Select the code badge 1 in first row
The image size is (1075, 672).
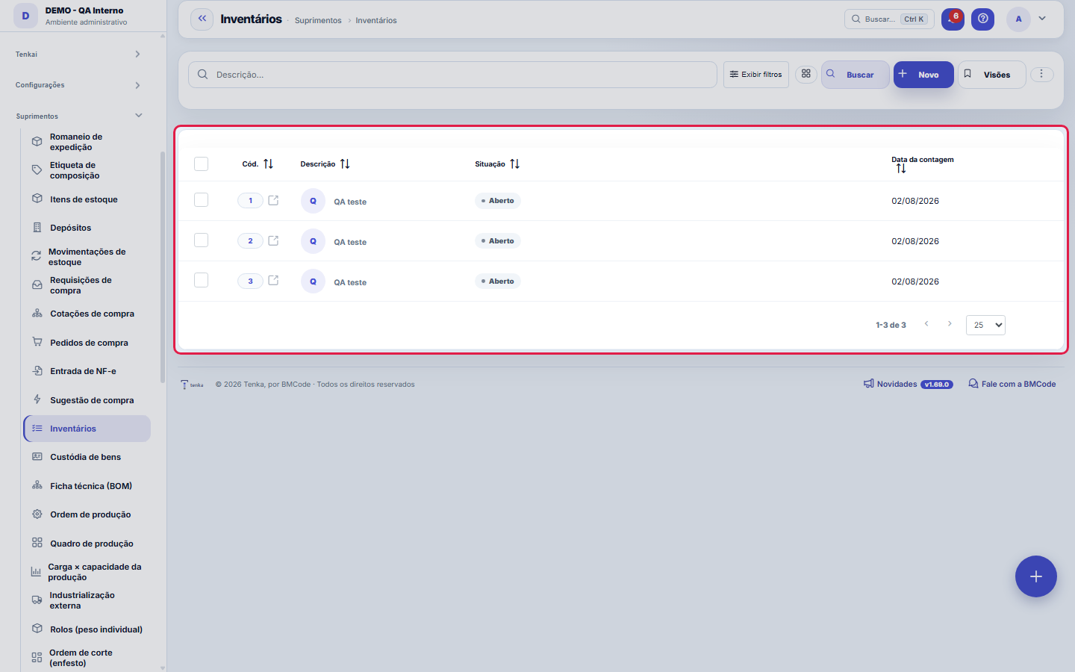(x=250, y=200)
